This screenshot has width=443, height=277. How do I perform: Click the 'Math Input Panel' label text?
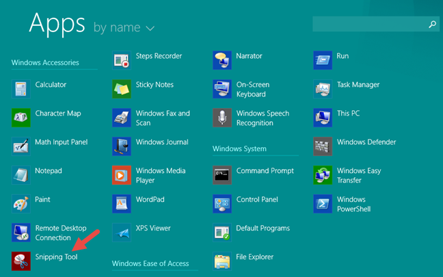point(62,142)
